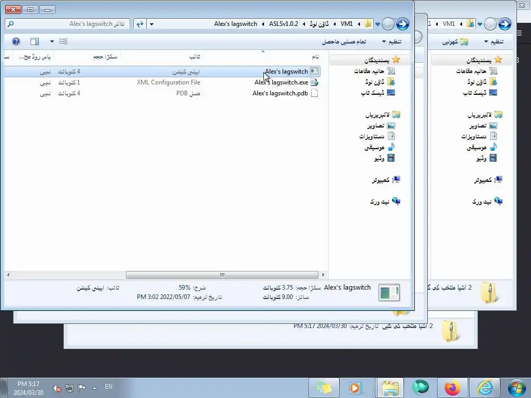This screenshot has width=531, height=398.
Task: Select Alex's lagswitch.exe XML configuration file icon
Action: pyautogui.click(x=314, y=82)
